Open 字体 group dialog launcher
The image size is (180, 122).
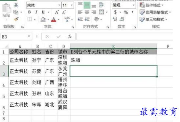73,27
